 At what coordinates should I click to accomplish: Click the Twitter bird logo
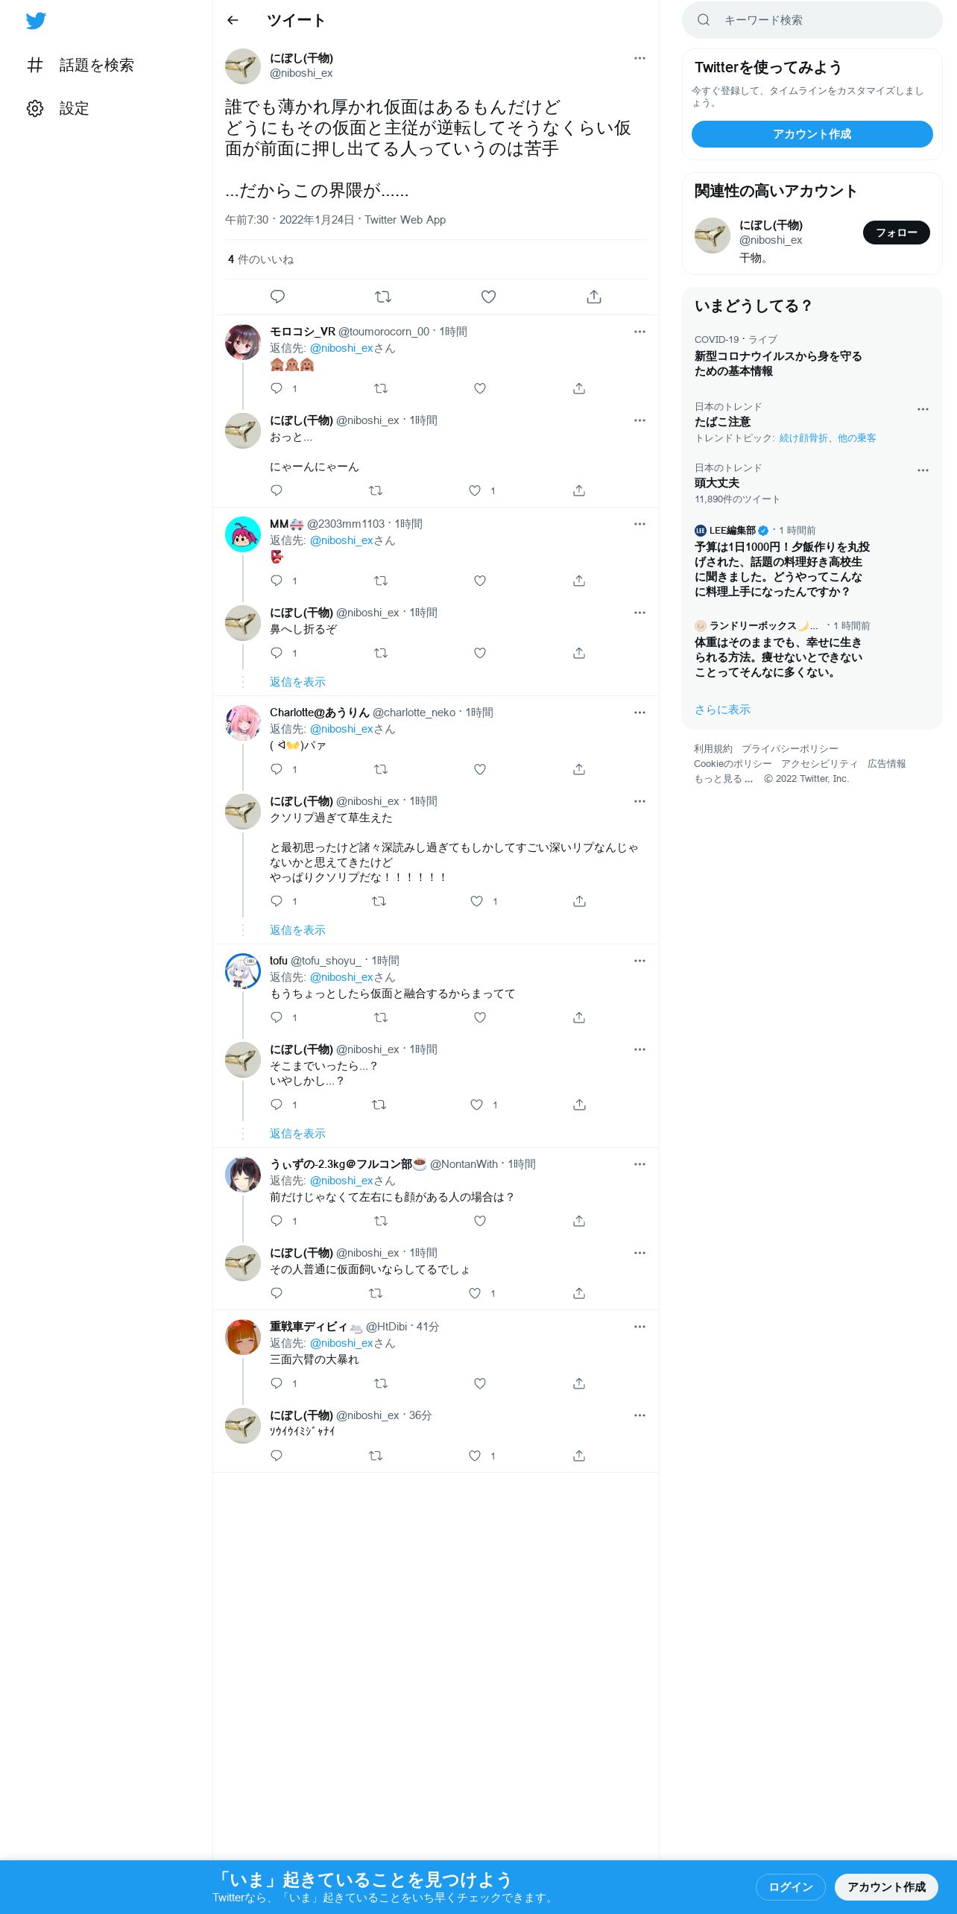point(36,21)
